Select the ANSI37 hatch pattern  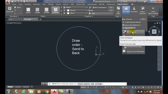(x=28, y=10)
